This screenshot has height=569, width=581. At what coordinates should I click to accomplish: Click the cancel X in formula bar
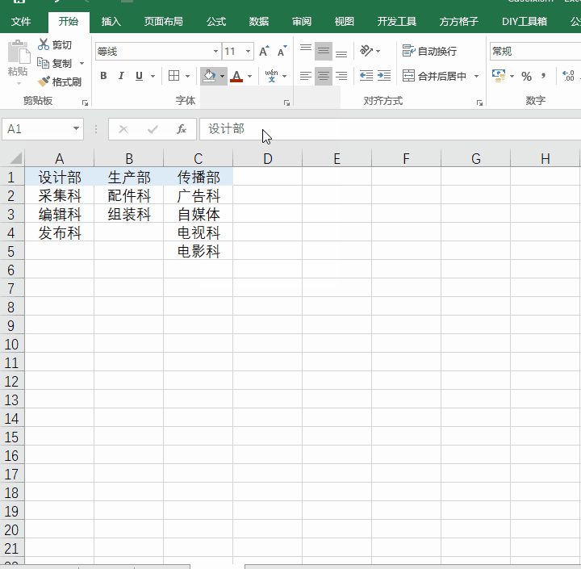[123, 129]
